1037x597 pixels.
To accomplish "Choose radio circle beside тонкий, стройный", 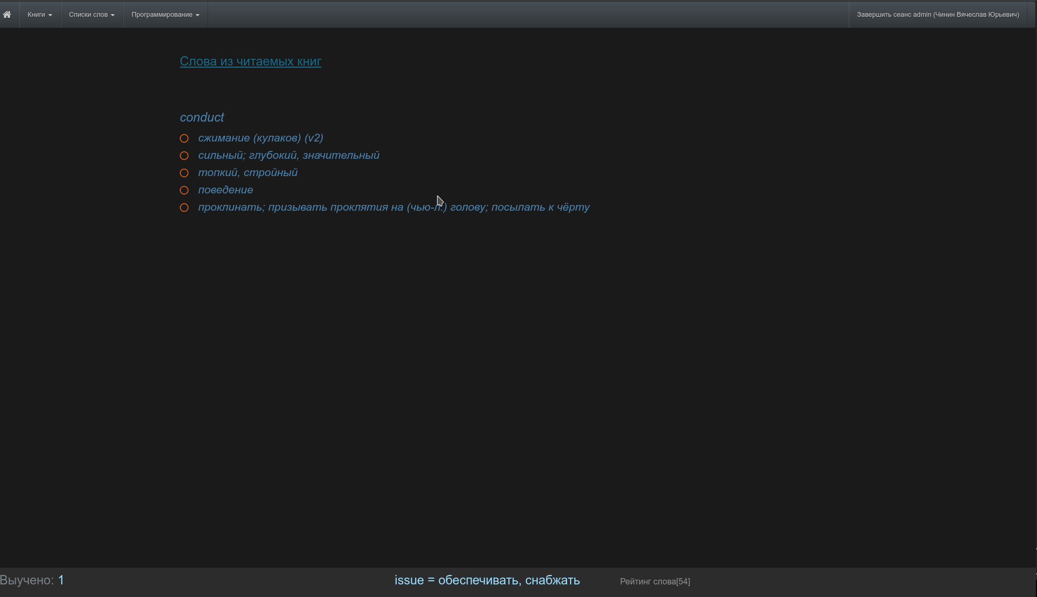I will [x=184, y=173].
